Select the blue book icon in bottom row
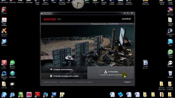This screenshot has width=175, height=98. pos(120,95)
